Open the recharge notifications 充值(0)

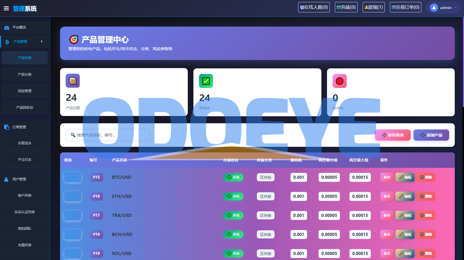346,7
